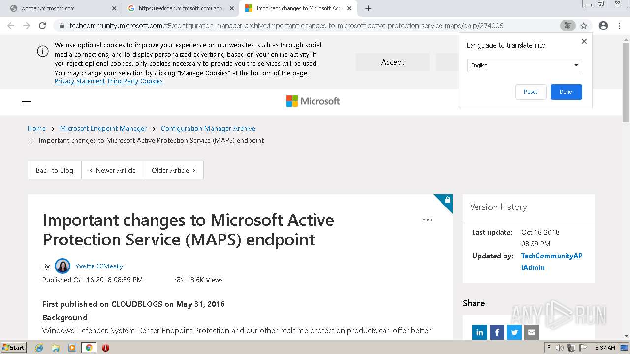
Task: Click the browser Forward arrow
Action: (27, 26)
